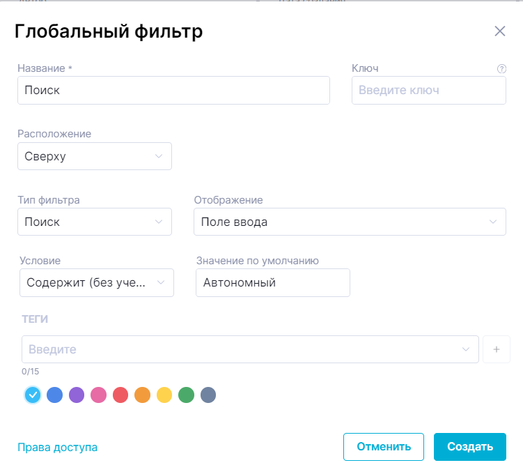Click the Создать button
Screen dimensions: 523x472
pos(470,447)
